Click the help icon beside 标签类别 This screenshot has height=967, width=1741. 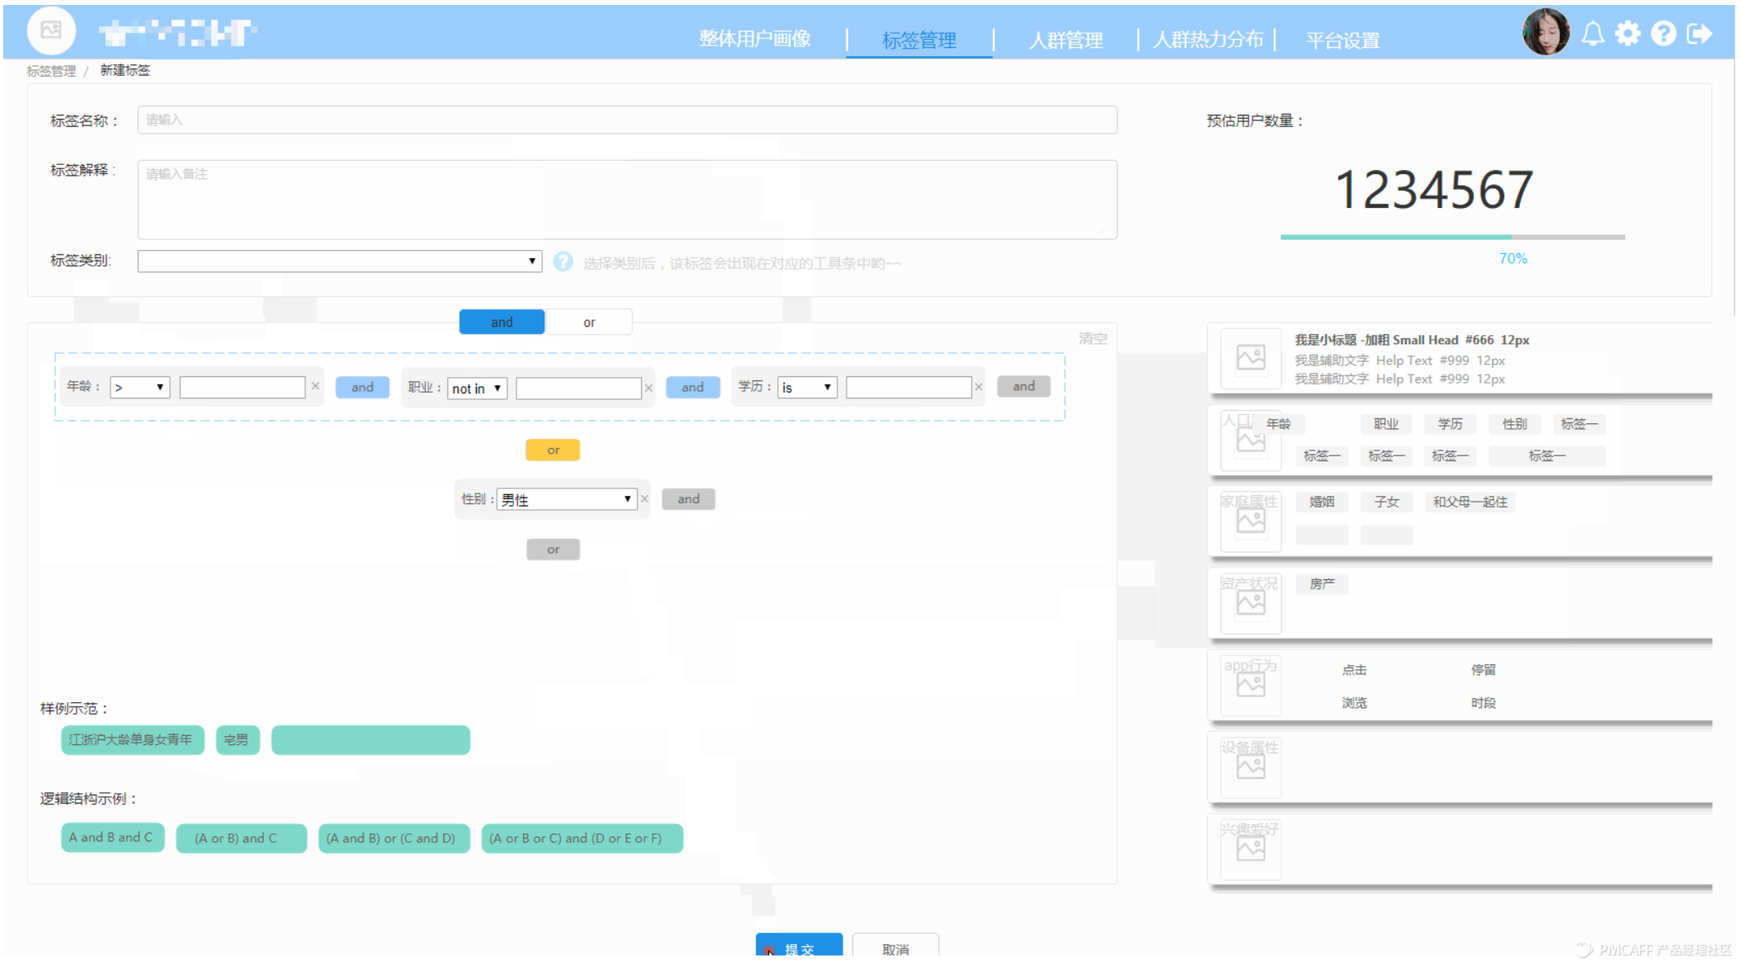tap(563, 262)
